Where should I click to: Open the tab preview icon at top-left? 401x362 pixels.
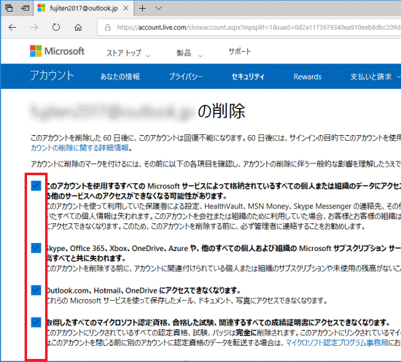[9, 8]
